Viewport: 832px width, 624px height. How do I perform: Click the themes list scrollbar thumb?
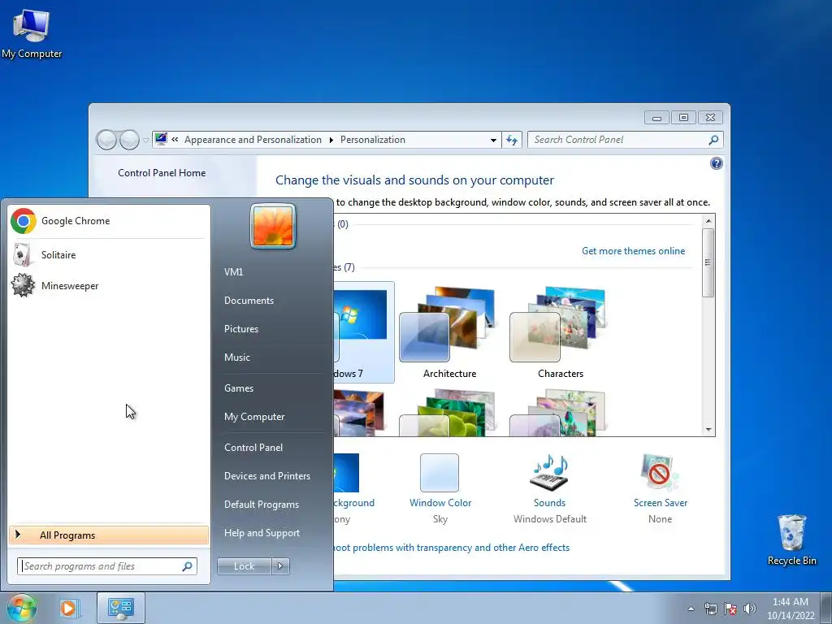pos(708,262)
